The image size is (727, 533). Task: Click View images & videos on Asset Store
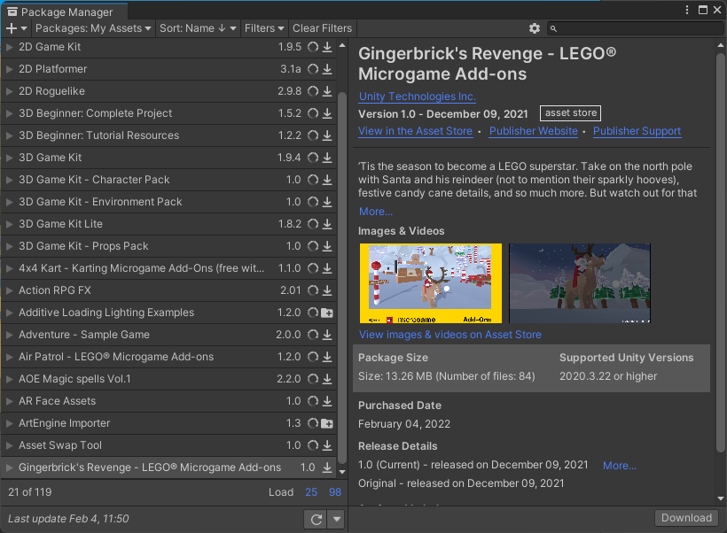pyautogui.click(x=450, y=335)
